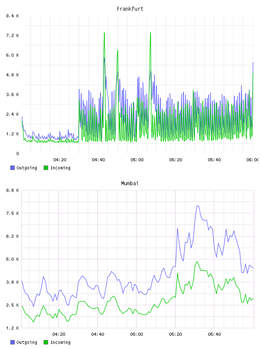This screenshot has width=260, height=349.
Task: Click the 8.8 K y-axis label in Mumbai chart
Action: click(13, 190)
